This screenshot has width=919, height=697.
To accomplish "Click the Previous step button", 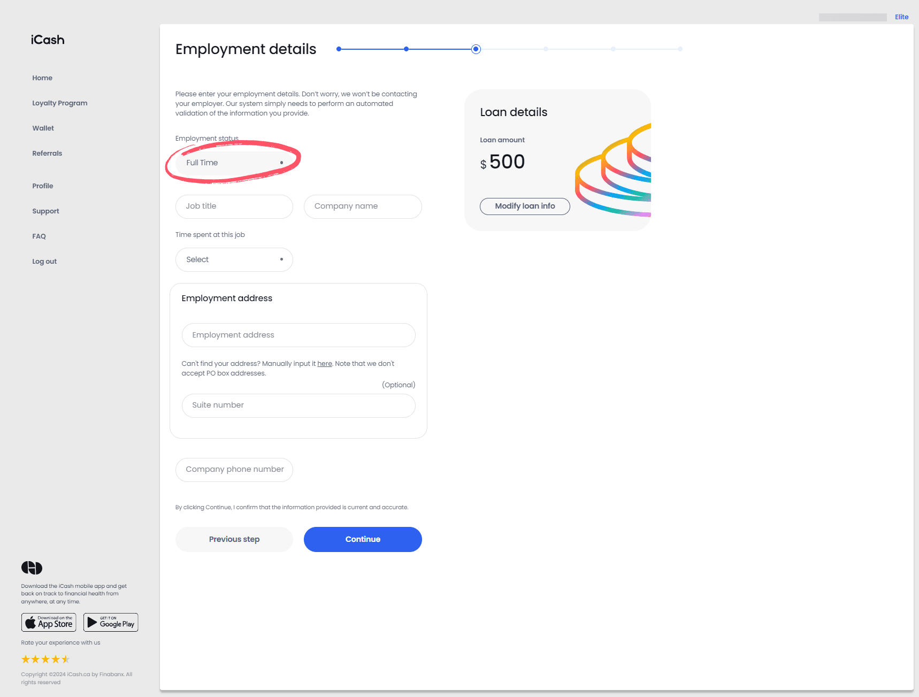I will point(234,540).
